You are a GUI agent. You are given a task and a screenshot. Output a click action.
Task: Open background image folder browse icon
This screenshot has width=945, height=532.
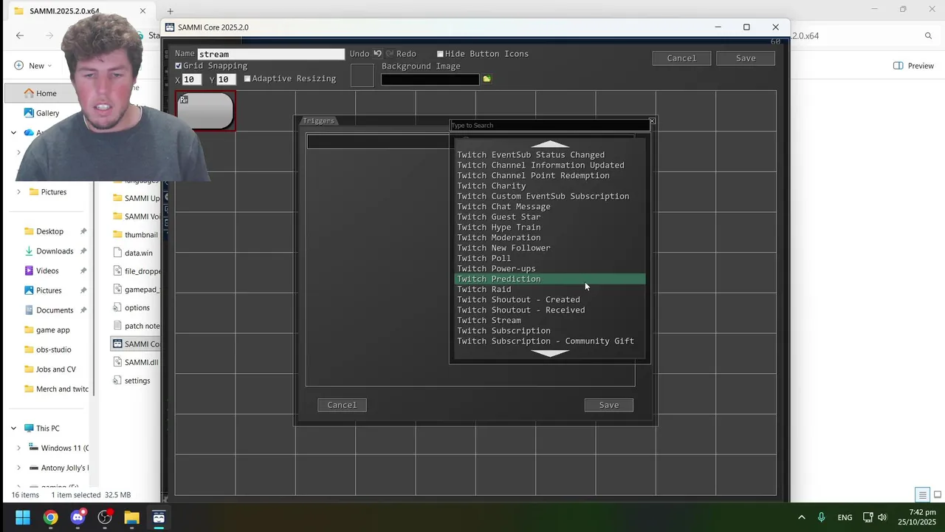click(487, 79)
